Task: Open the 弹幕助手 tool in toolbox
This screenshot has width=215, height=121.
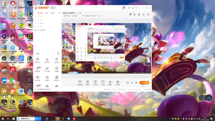Action: click(38, 60)
